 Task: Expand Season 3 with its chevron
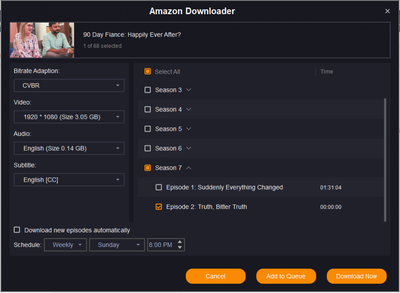(x=188, y=90)
